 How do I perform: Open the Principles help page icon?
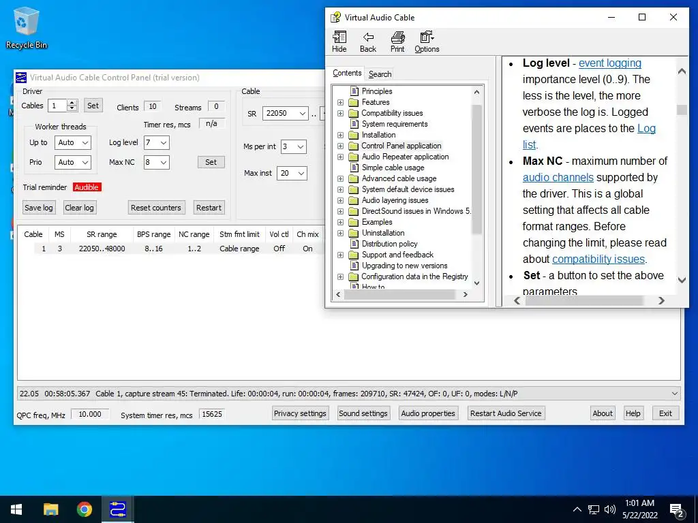pos(354,91)
